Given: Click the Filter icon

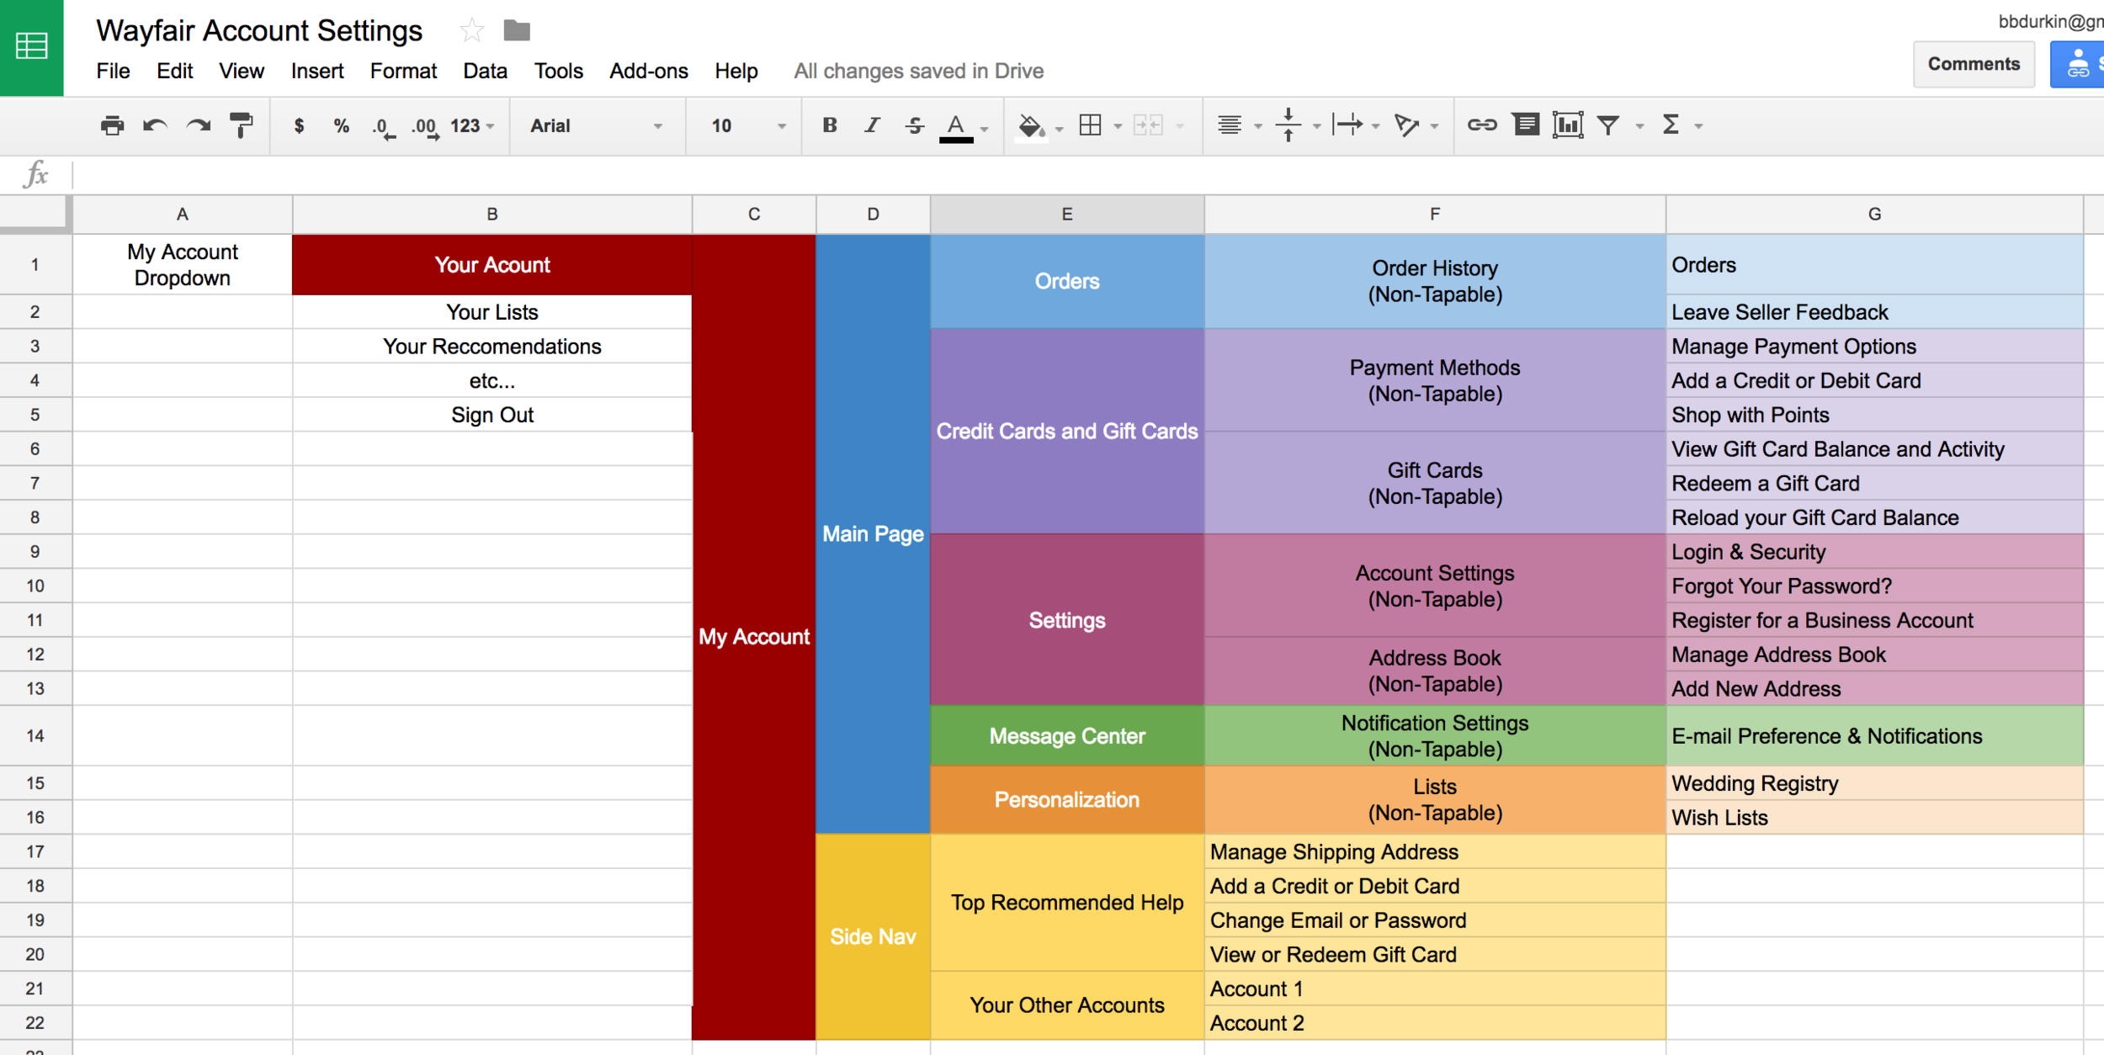Looking at the screenshot, I should tap(1608, 125).
